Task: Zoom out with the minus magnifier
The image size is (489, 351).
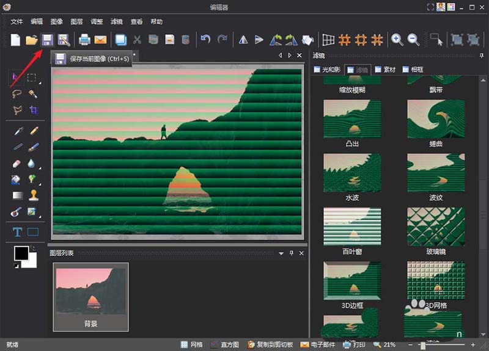Action: 414,40
